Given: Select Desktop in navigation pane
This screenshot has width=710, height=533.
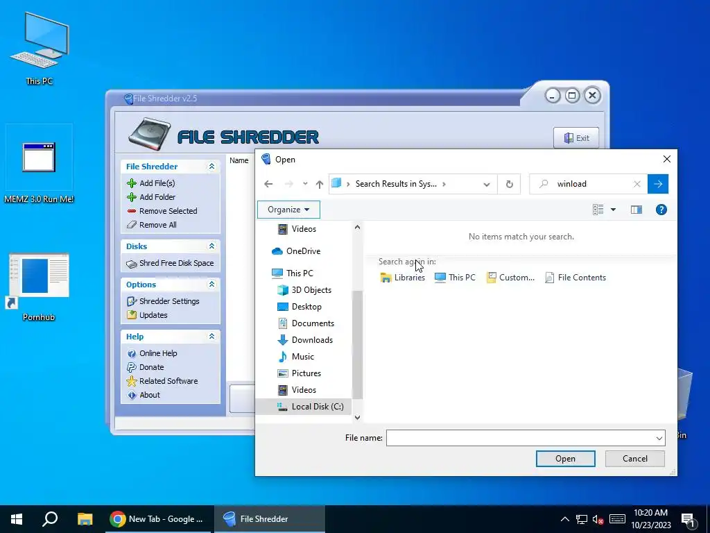Looking at the screenshot, I should pyautogui.click(x=300, y=307).
